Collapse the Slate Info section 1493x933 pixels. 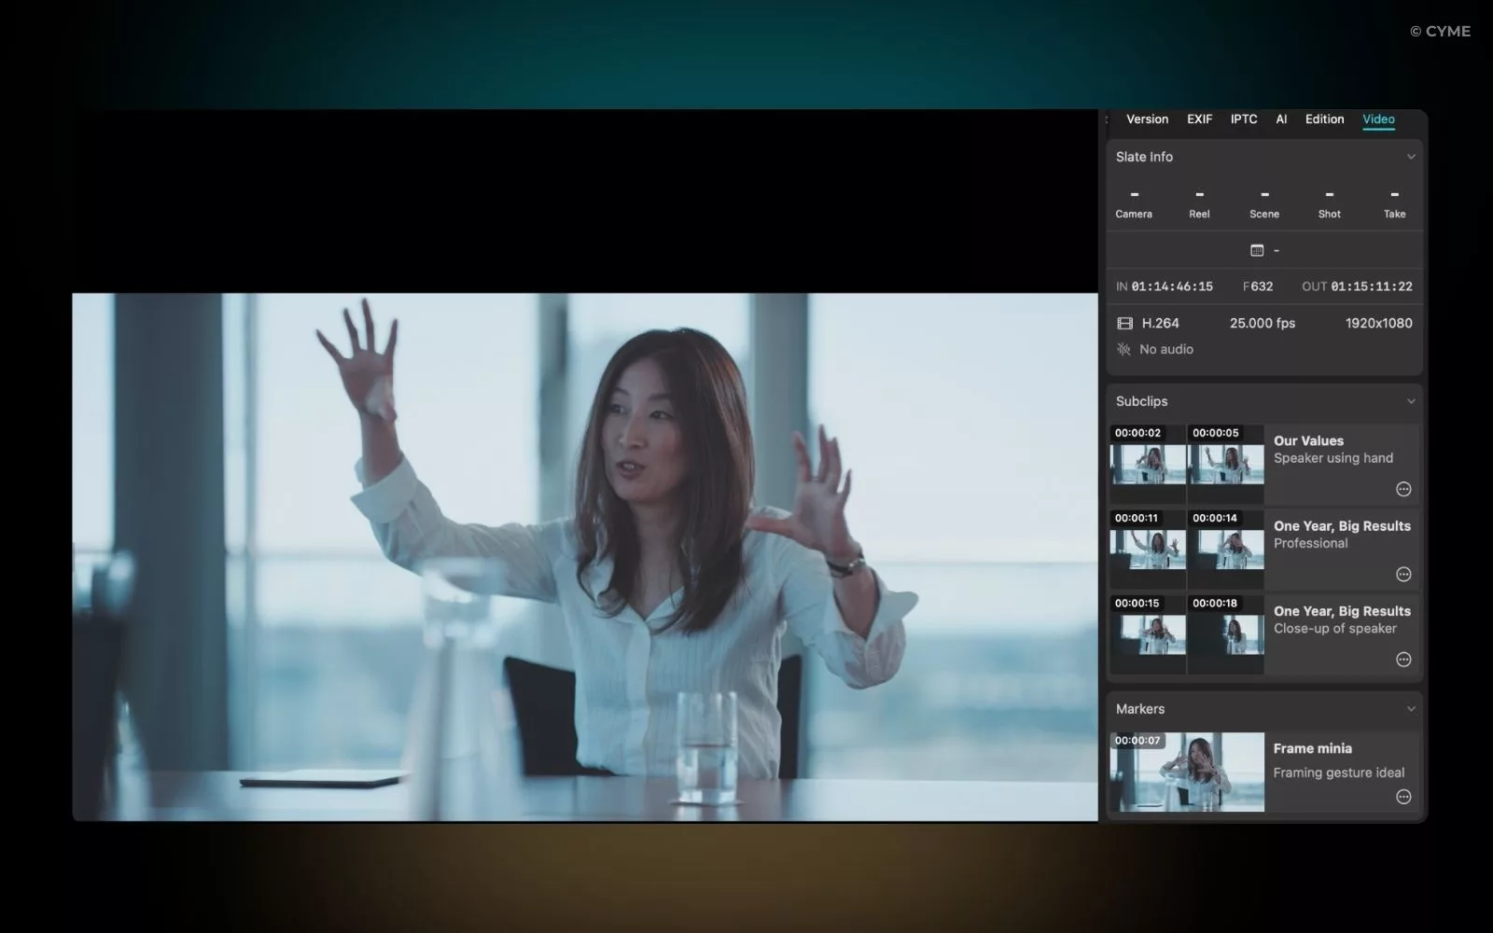pyautogui.click(x=1412, y=156)
